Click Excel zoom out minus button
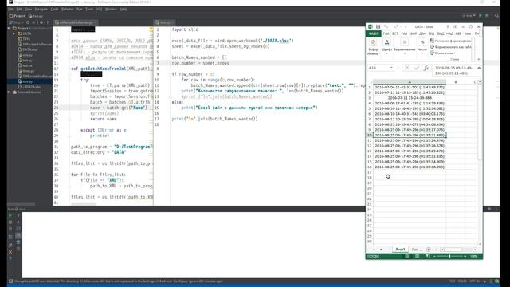This screenshot has width=510, height=287. pos(434,257)
